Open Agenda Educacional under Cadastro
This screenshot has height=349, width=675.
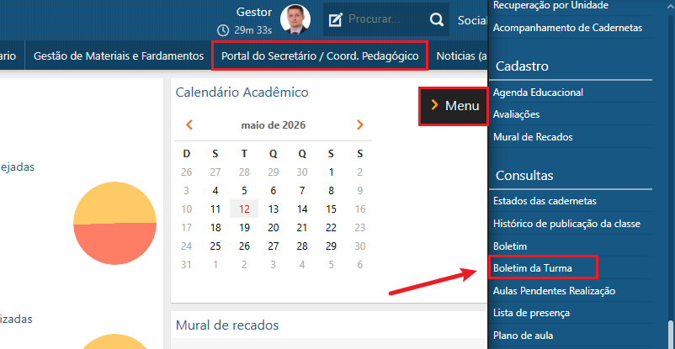tap(538, 93)
